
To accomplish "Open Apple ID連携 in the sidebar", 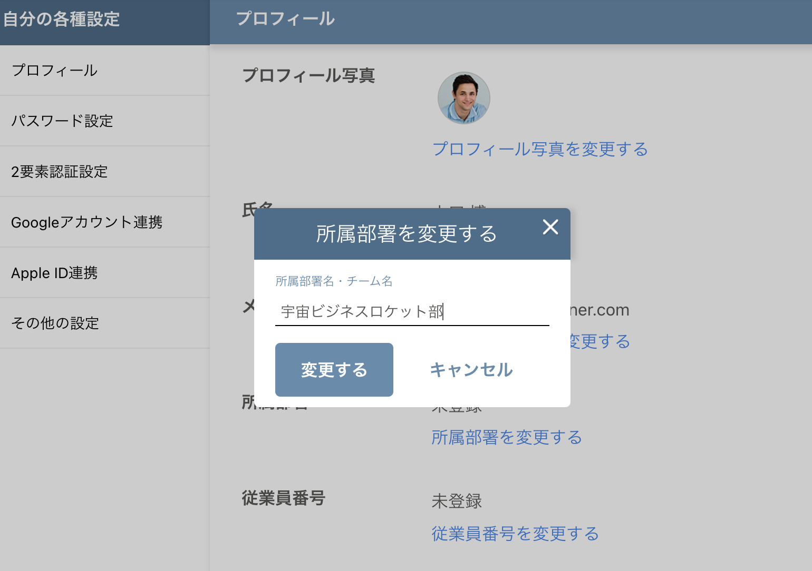I will point(105,273).
